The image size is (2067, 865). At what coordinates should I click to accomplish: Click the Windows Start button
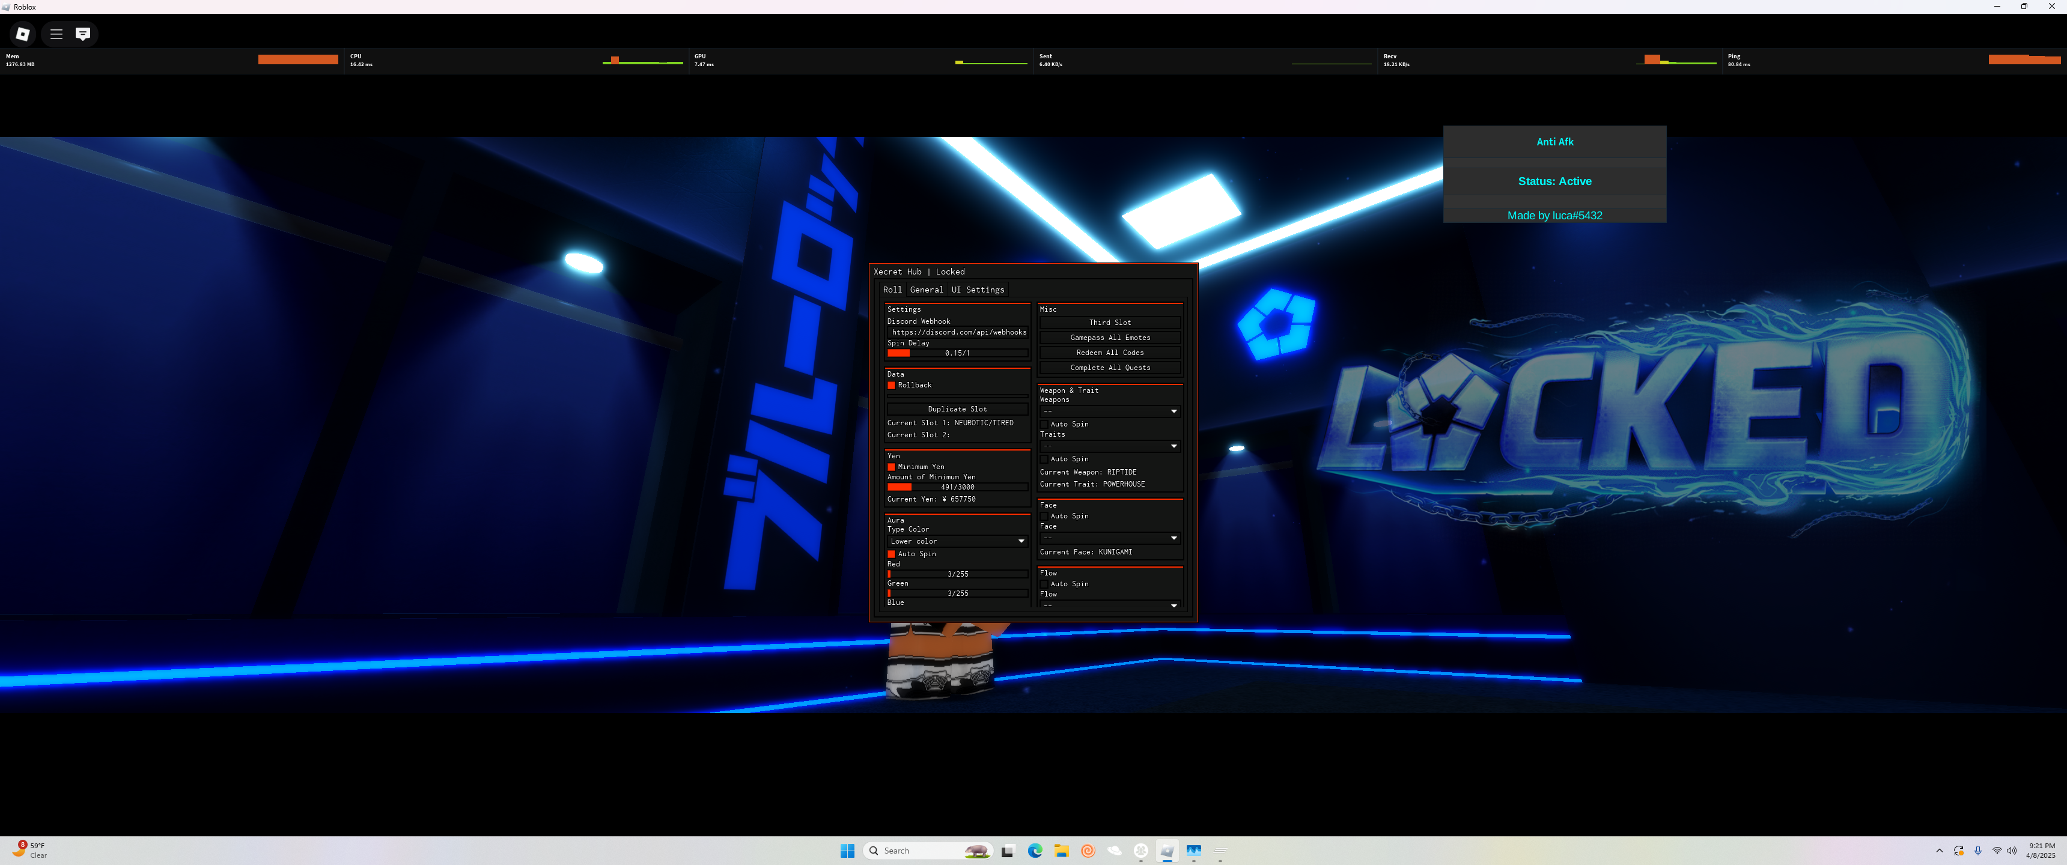pyautogui.click(x=847, y=851)
